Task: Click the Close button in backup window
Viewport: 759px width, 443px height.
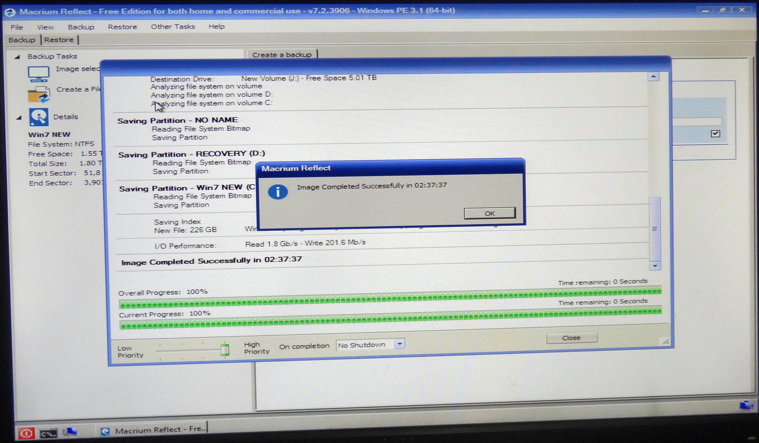Action: coord(572,338)
